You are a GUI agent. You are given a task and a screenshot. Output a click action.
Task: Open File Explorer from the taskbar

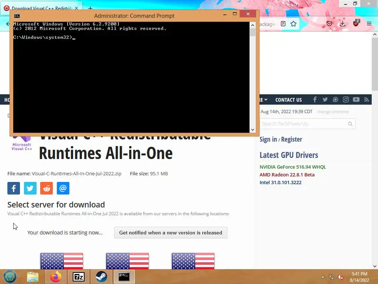click(33, 277)
